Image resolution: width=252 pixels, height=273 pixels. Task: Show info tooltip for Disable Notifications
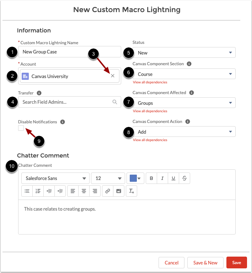[63, 122]
